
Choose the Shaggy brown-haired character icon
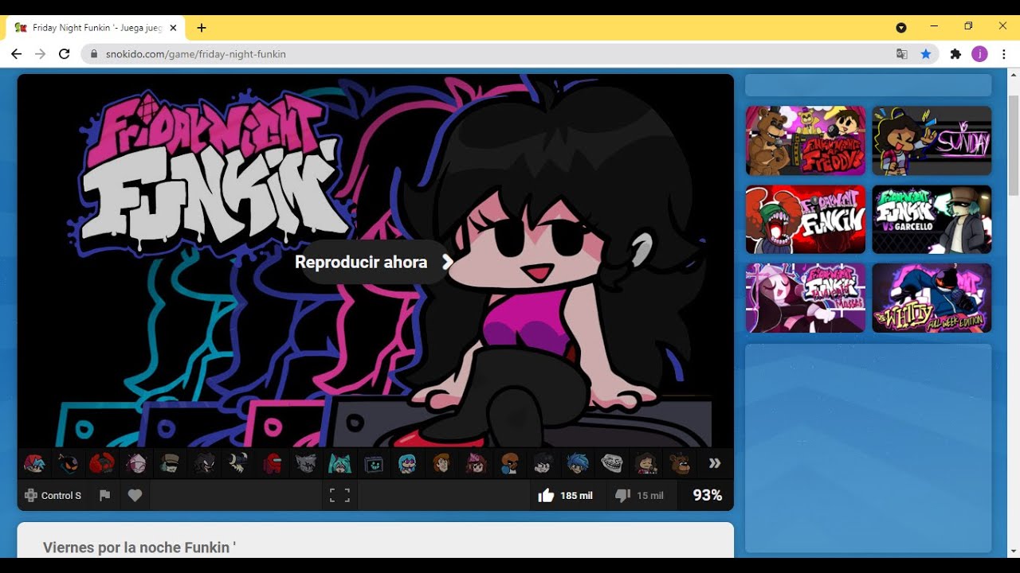click(x=441, y=463)
